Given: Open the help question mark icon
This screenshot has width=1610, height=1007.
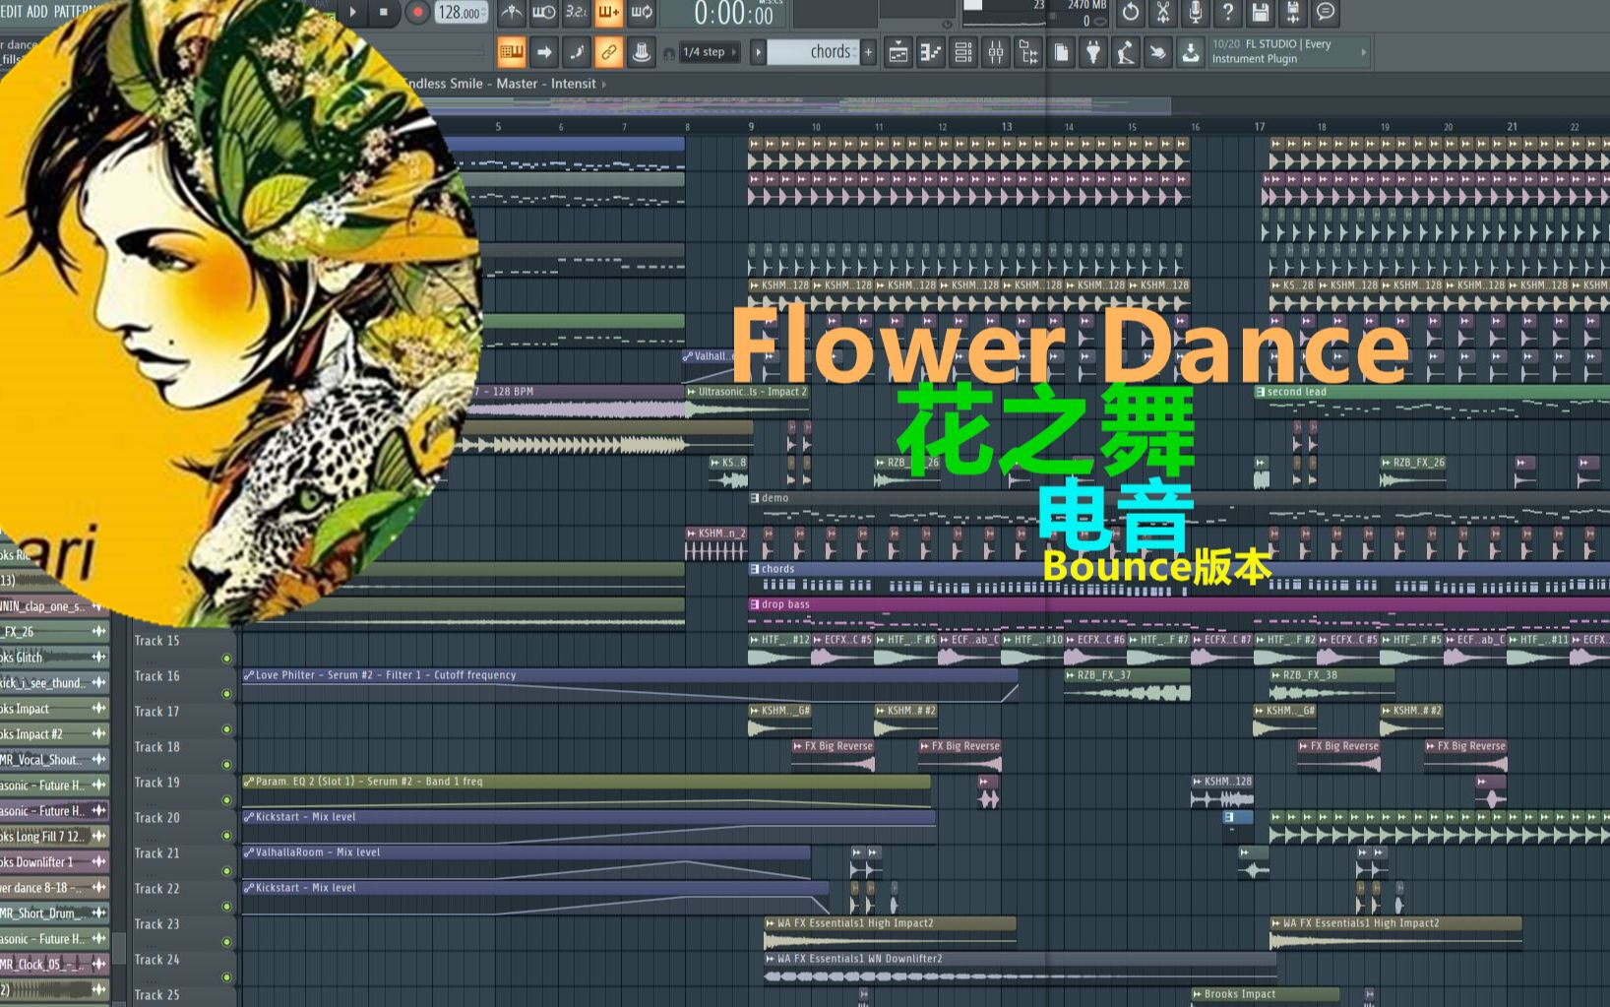Looking at the screenshot, I should (1228, 12).
